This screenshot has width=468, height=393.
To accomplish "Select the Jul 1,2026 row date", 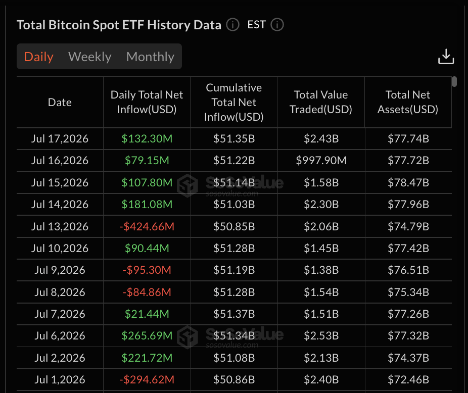I will coord(60,379).
